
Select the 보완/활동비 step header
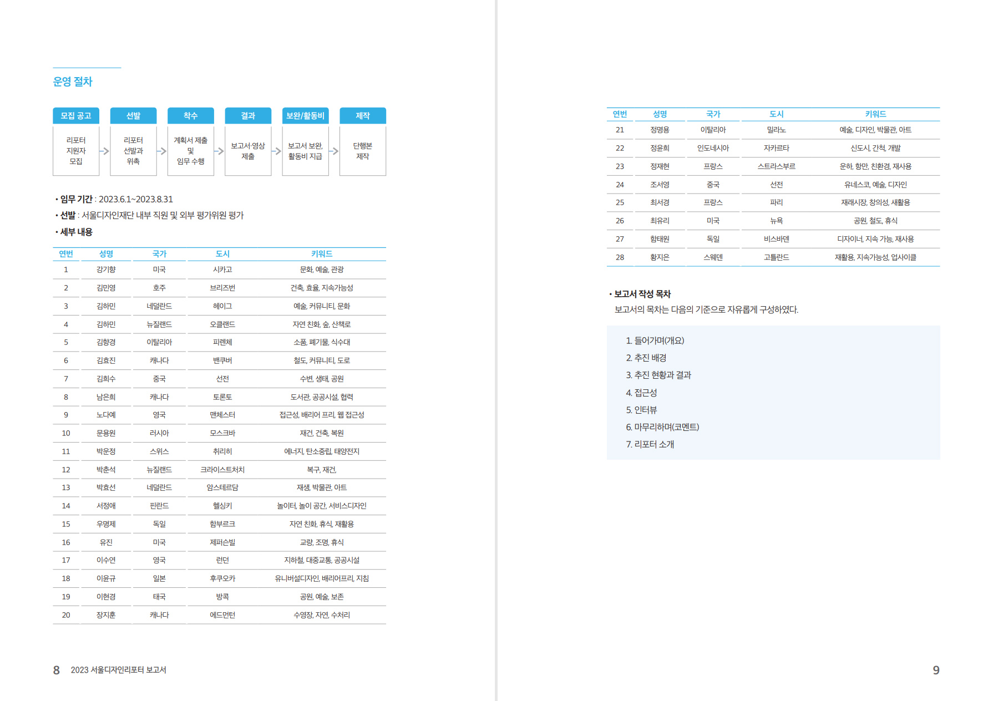(x=305, y=115)
